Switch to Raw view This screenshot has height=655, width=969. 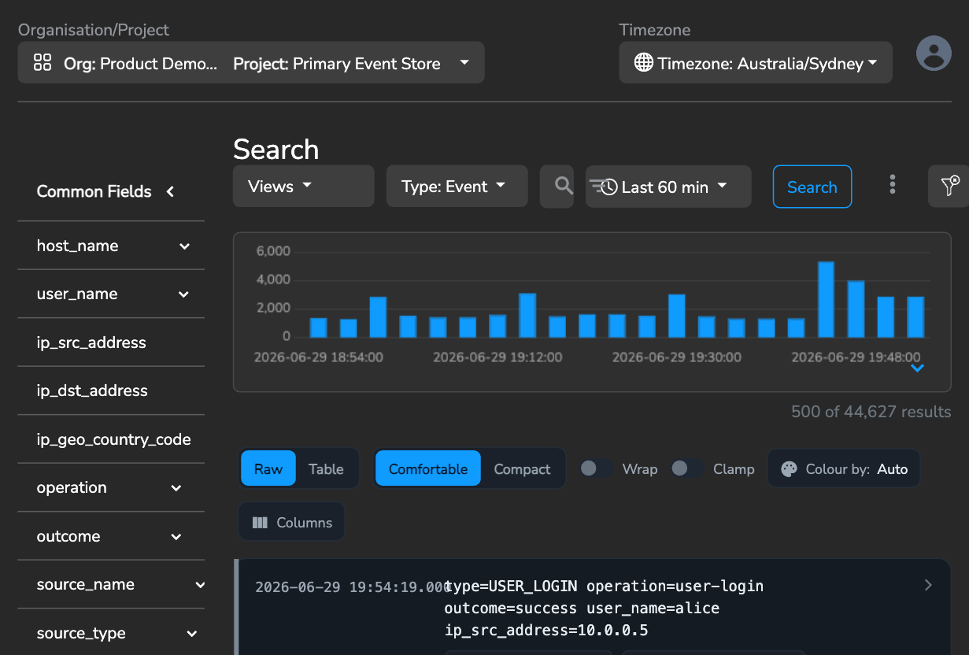pyautogui.click(x=268, y=469)
